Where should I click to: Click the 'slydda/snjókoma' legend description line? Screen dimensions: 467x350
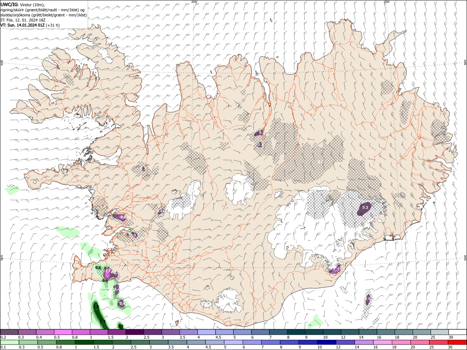[44, 15]
